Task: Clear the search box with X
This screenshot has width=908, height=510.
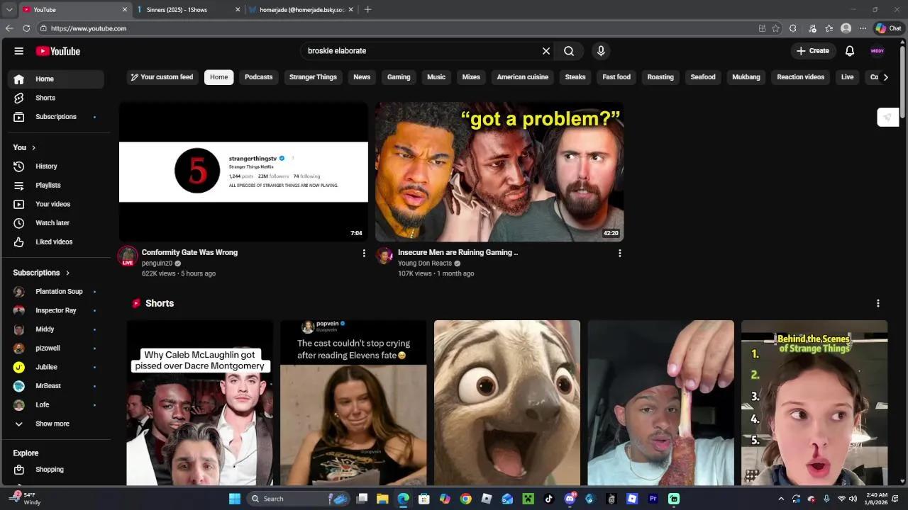Action: click(546, 51)
